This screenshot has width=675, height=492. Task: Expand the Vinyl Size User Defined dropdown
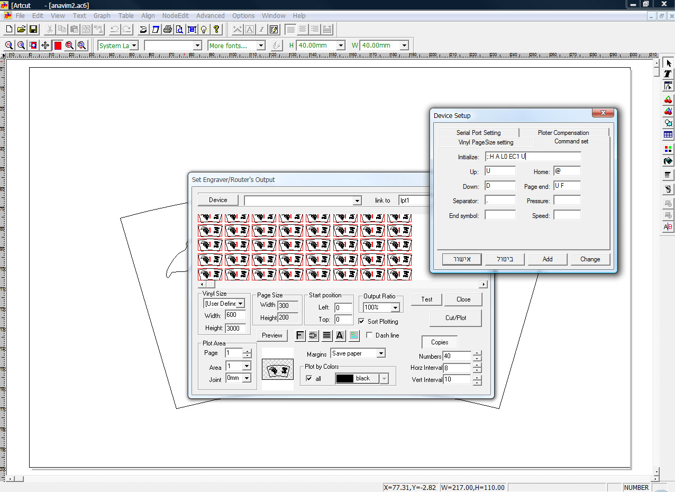(x=241, y=304)
